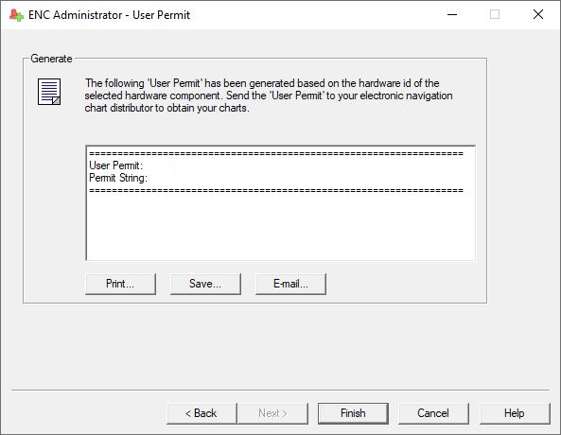Screen dimensions: 561x435
Task: Click the document page icon in Generate group
Action: click(49, 92)
